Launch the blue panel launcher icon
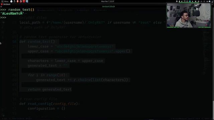214x120 pixels. (x=27, y=1)
